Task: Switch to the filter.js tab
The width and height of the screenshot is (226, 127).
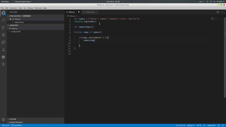Action: (x=72, y=12)
